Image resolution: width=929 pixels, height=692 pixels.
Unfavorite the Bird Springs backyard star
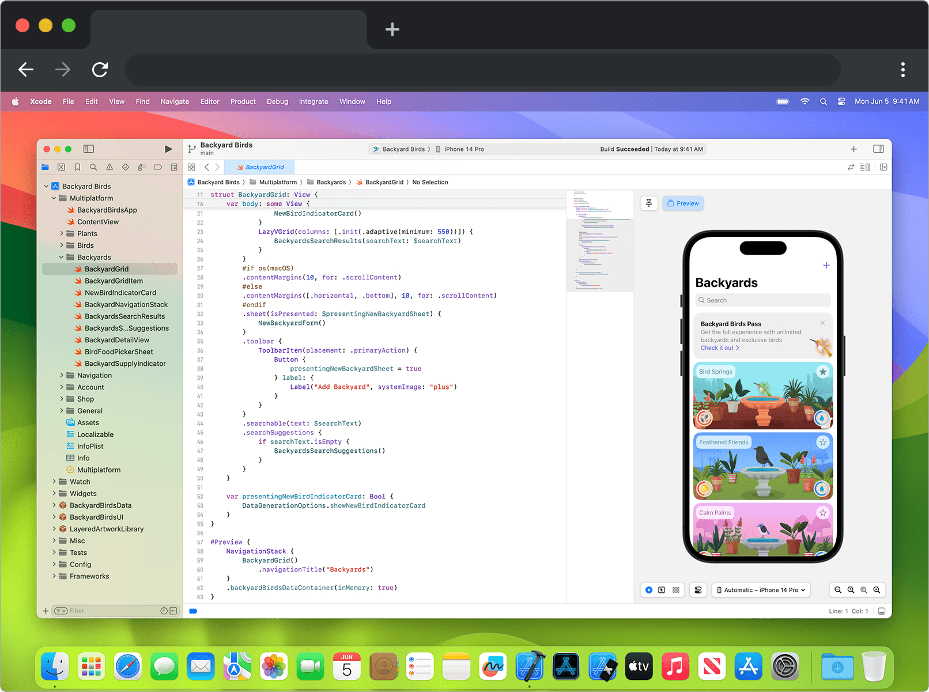(x=823, y=372)
